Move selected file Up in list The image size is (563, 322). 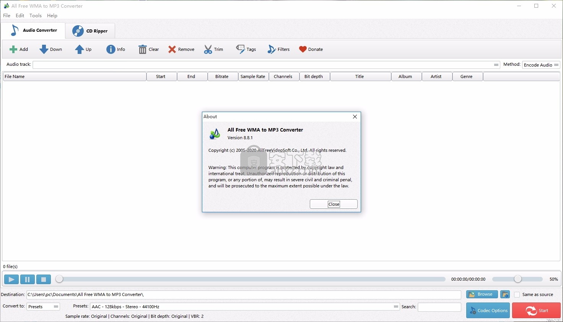click(x=83, y=49)
